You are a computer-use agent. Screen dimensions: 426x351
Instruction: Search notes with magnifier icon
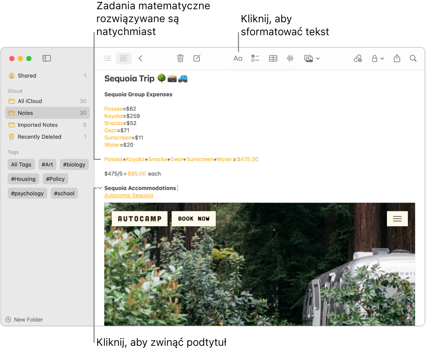[413, 58]
